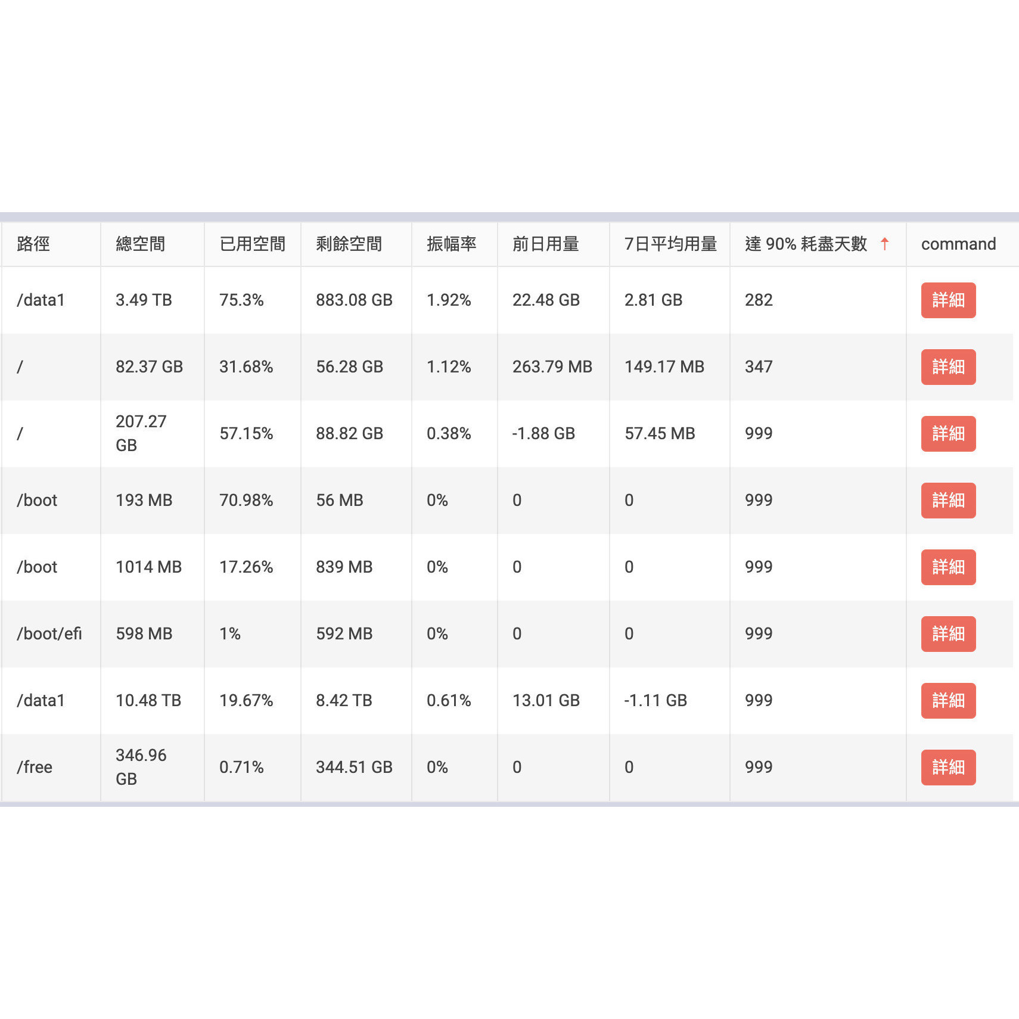Sort by the 已用空間 column
Image resolution: width=1019 pixels, height=1019 pixels.
253,244
